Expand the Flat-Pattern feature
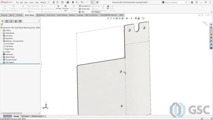The height and width of the screenshot is (120, 213). pos(1,62)
